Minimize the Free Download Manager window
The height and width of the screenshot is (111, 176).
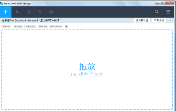[158, 3]
